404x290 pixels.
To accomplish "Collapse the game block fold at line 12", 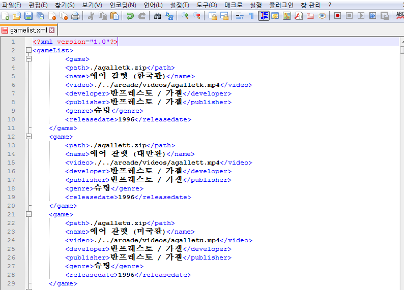I will coord(29,137).
